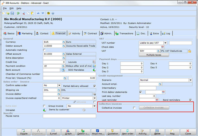
Task: Open Offset account lookup icon
Action: click(x=64, y=54)
